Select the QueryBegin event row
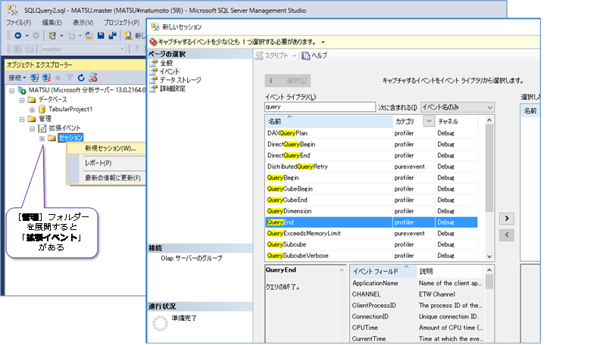 371,178
